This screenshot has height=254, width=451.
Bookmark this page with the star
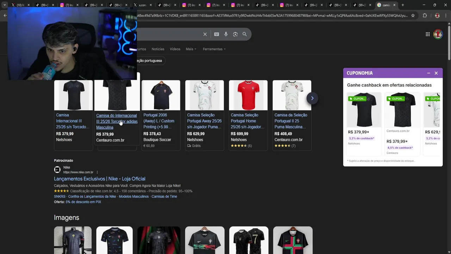(x=413, y=16)
